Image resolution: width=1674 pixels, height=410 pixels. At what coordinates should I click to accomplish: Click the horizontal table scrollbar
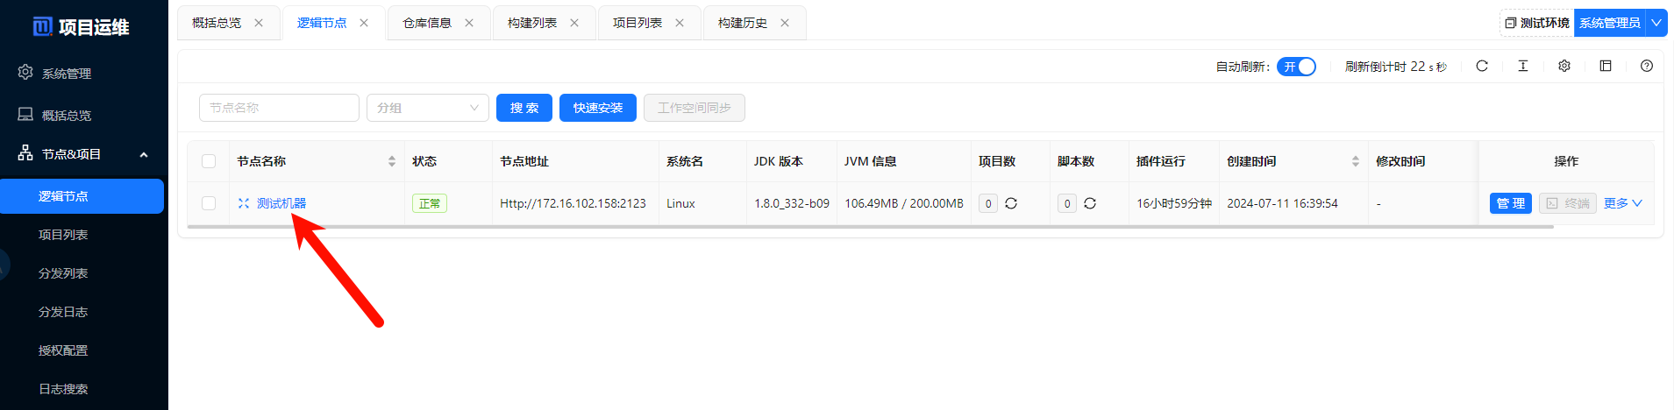(x=868, y=227)
